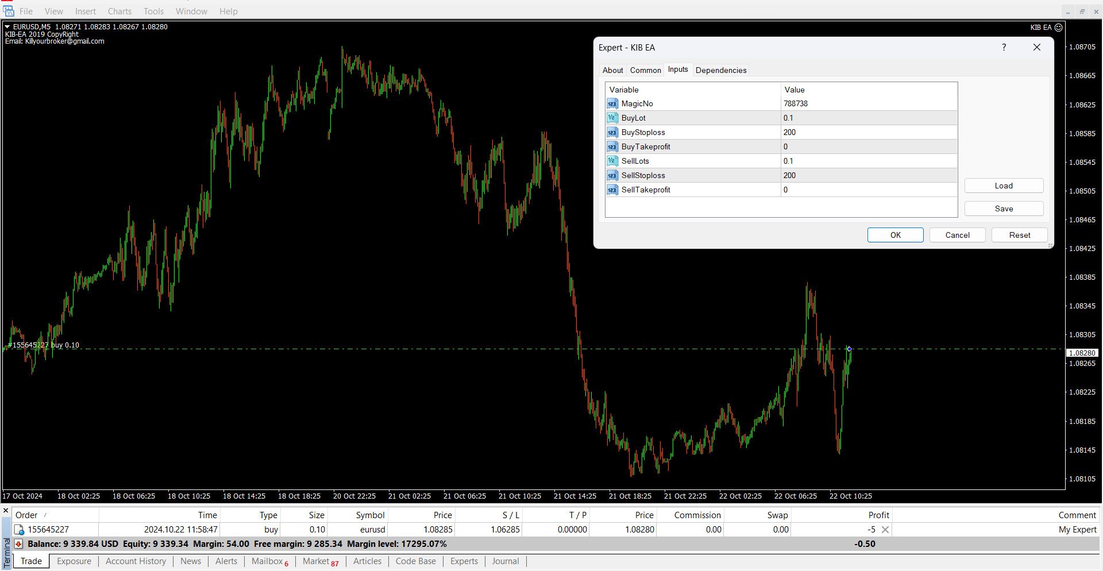Click the help question mark in Expert dialog
The width and height of the screenshot is (1103, 571).
1004,48
